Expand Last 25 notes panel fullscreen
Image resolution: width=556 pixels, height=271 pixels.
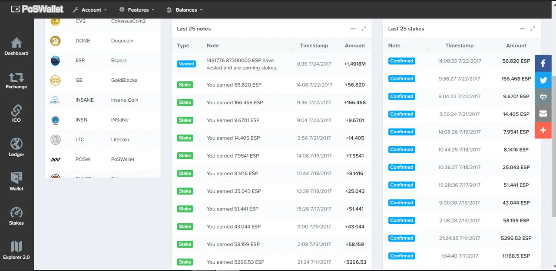click(x=364, y=29)
